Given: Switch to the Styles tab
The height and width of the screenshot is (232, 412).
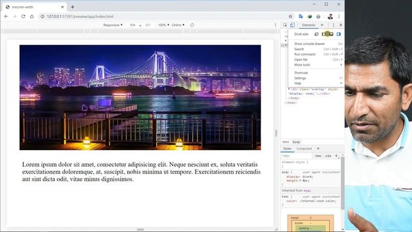Looking at the screenshot, I should click(287, 149).
